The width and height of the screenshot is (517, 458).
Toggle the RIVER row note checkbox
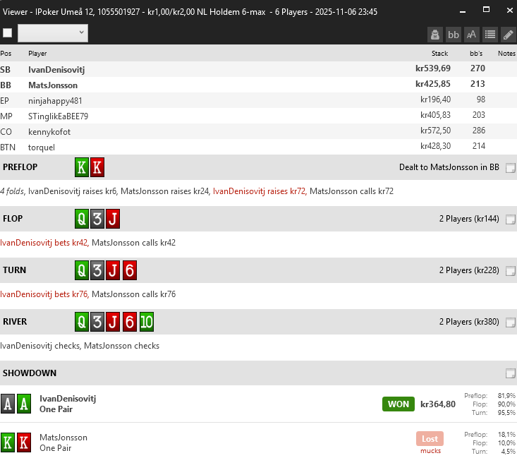510,323
